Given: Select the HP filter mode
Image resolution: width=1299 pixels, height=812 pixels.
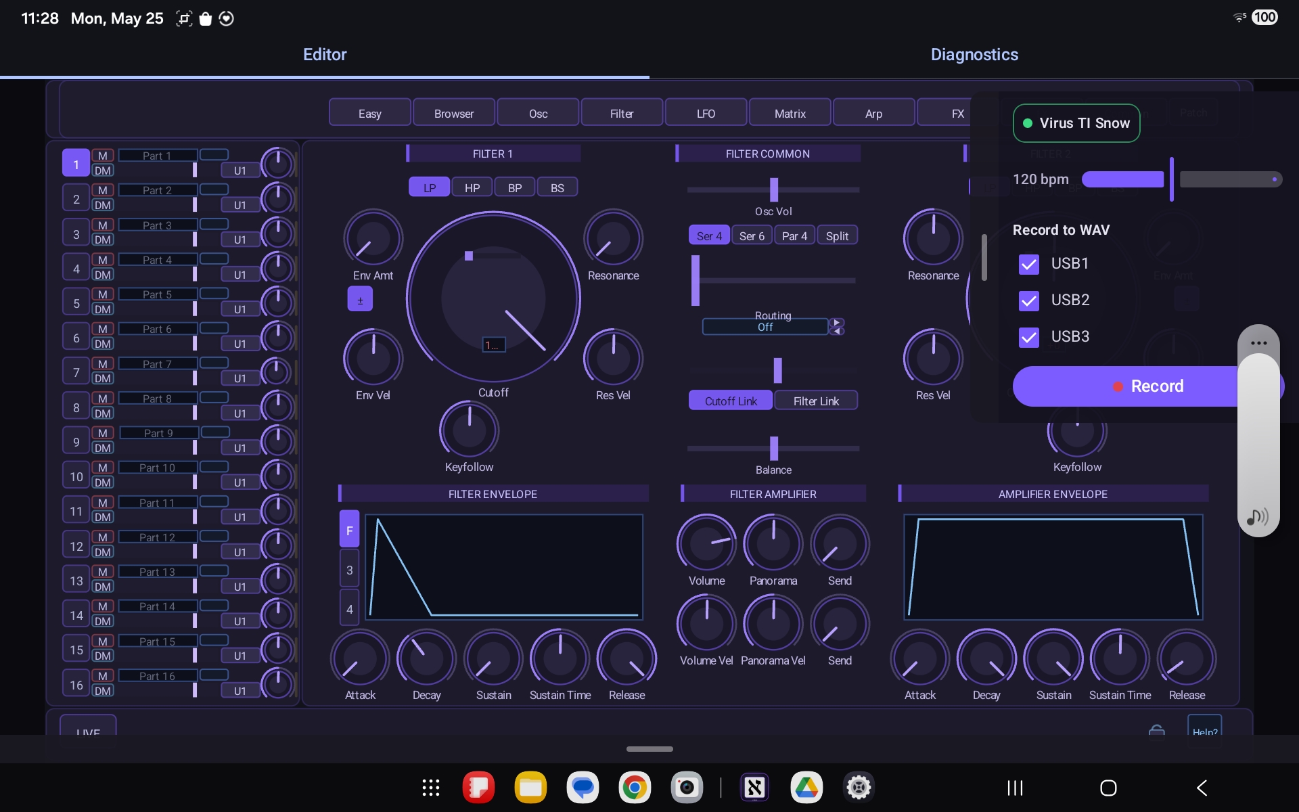Looking at the screenshot, I should 472,187.
